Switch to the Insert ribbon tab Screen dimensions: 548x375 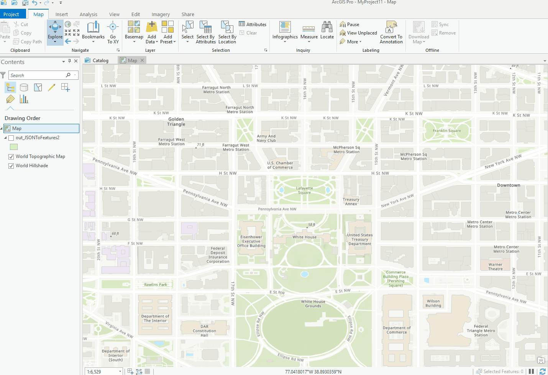(61, 14)
